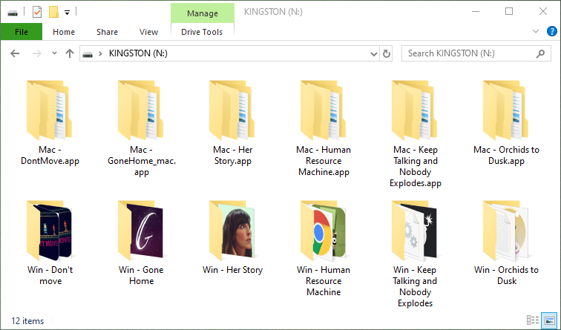Switch to the Share ribbon tab

coord(107,32)
